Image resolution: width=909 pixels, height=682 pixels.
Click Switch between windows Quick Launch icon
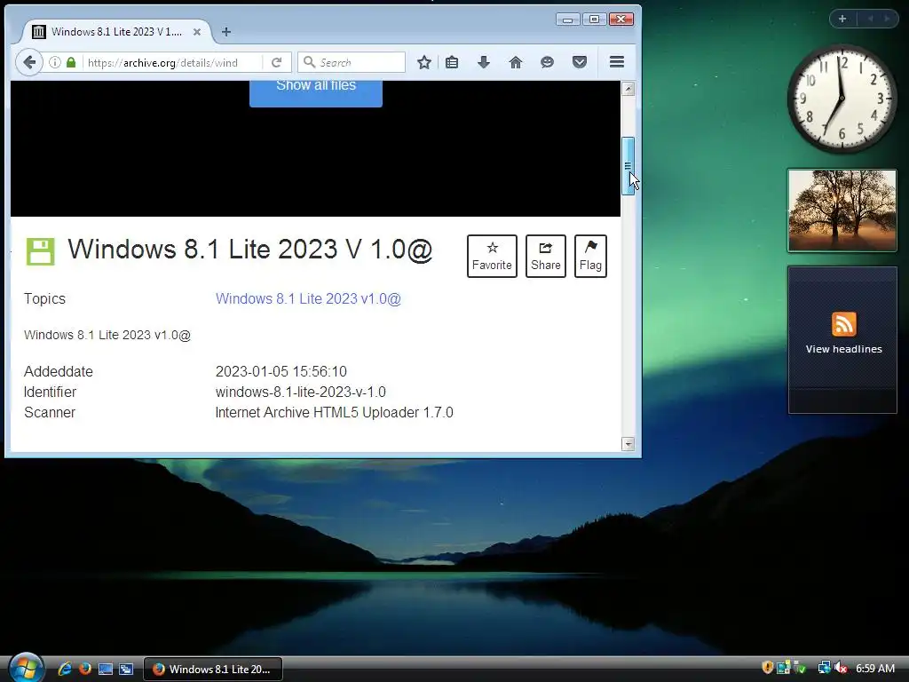pos(126,669)
